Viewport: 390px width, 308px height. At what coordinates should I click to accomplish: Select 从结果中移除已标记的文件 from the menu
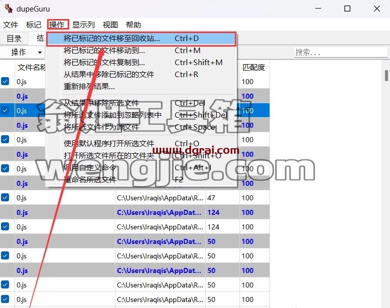141,75
